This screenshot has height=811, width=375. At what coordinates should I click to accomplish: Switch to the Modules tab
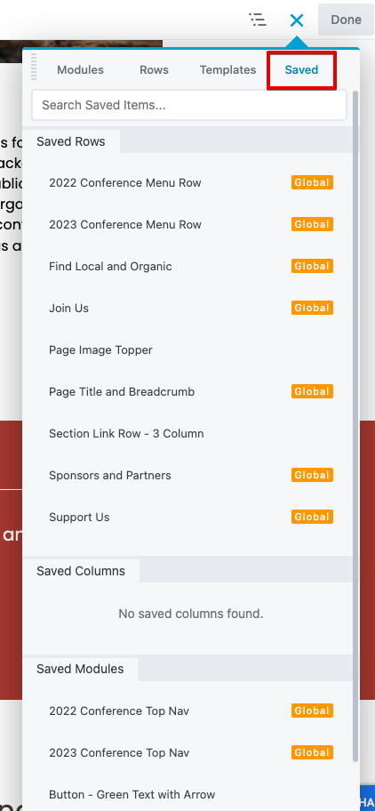point(80,70)
